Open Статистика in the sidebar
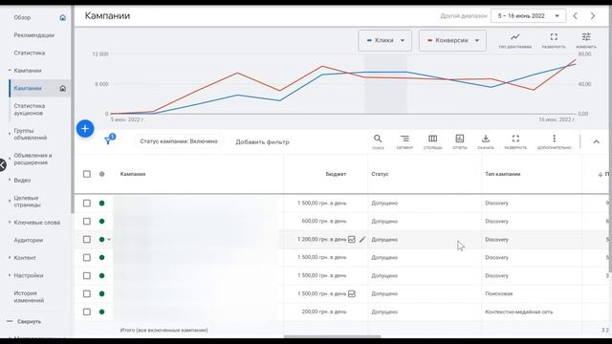Image resolution: width=612 pixels, height=344 pixels. 30,53
